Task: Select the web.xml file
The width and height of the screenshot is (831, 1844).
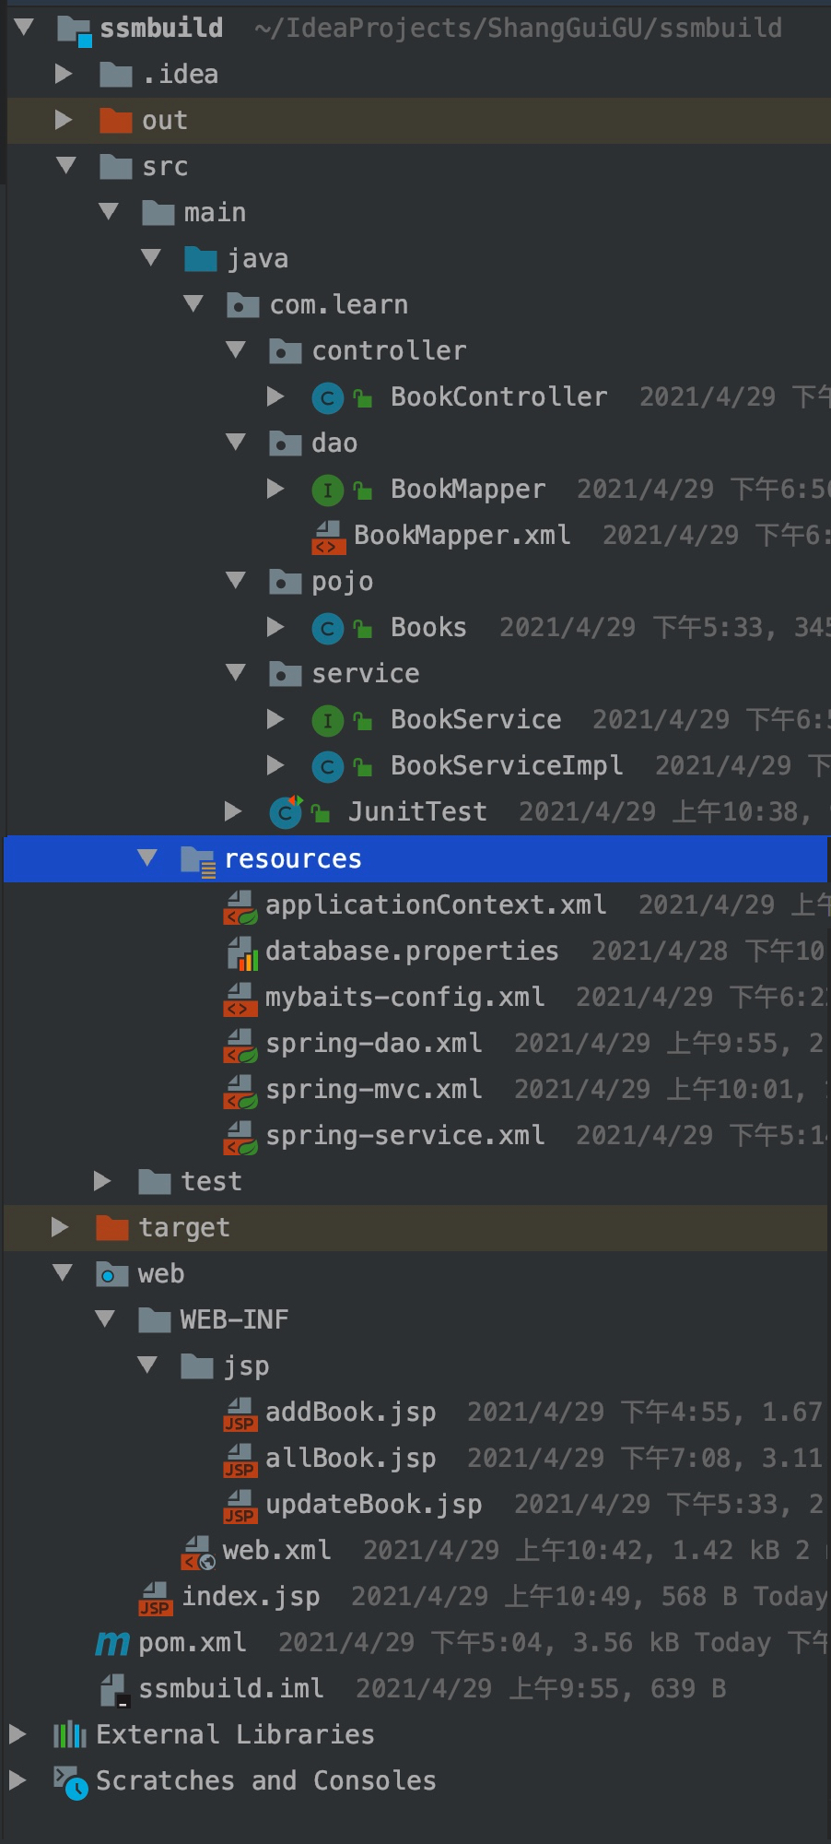Action: click(276, 1551)
